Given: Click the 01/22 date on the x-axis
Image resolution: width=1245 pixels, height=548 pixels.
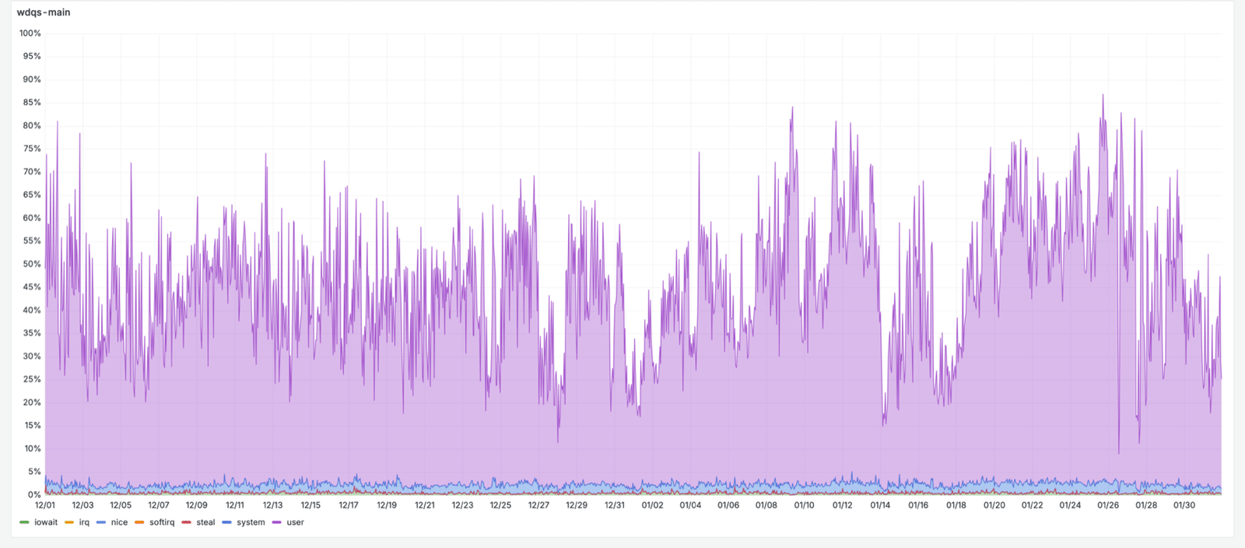Looking at the screenshot, I should point(1032,505).
